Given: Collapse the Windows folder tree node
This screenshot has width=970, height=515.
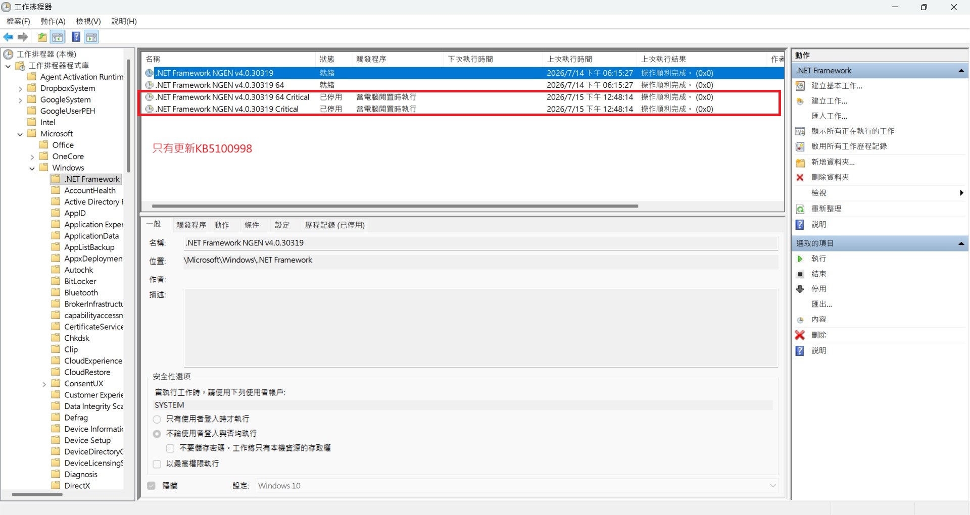Looking at the screenshot, I should (x=32, y=168).
